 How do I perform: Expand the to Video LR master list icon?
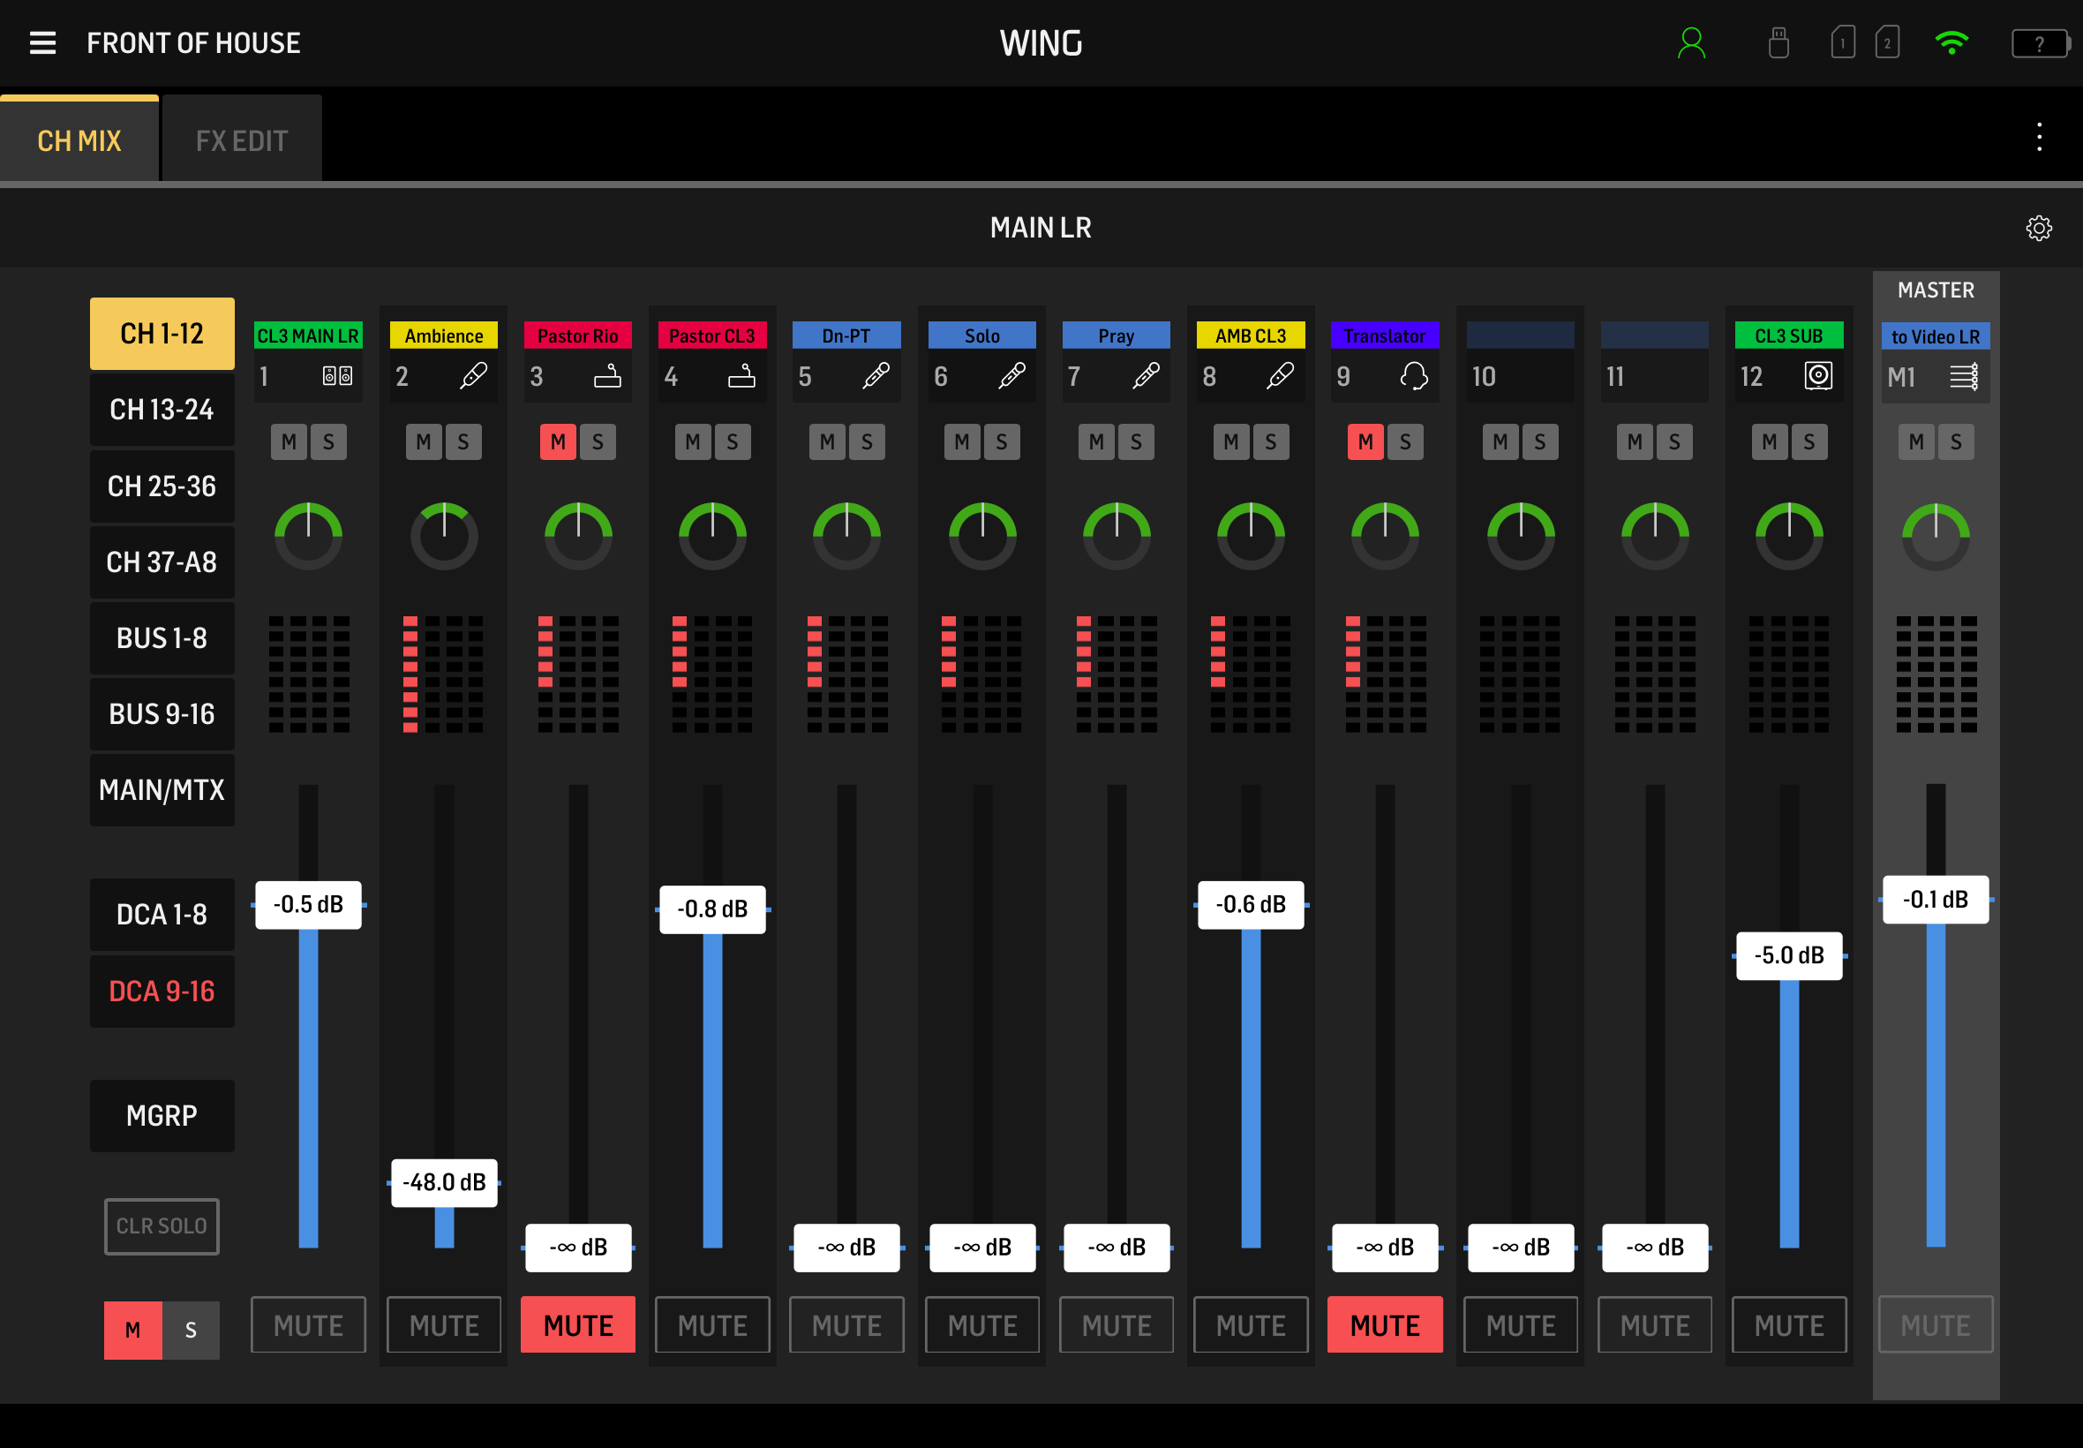(x=1963, y=375)
